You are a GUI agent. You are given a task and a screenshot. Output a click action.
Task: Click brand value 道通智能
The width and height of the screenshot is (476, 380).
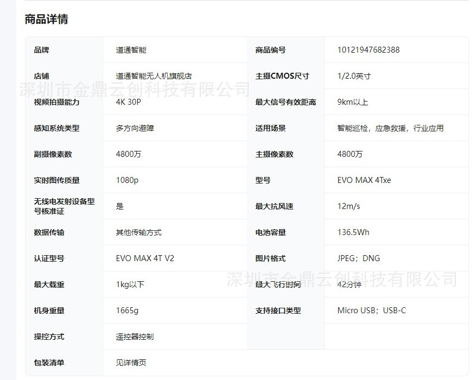point(131,50)
